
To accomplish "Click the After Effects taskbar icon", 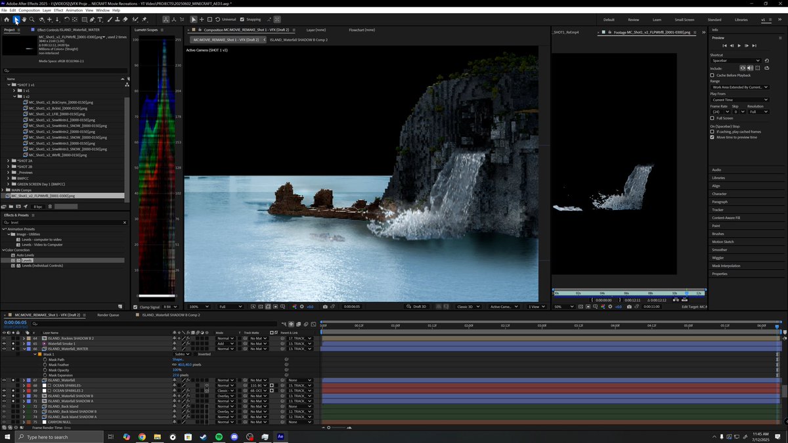I will [280, 436].
